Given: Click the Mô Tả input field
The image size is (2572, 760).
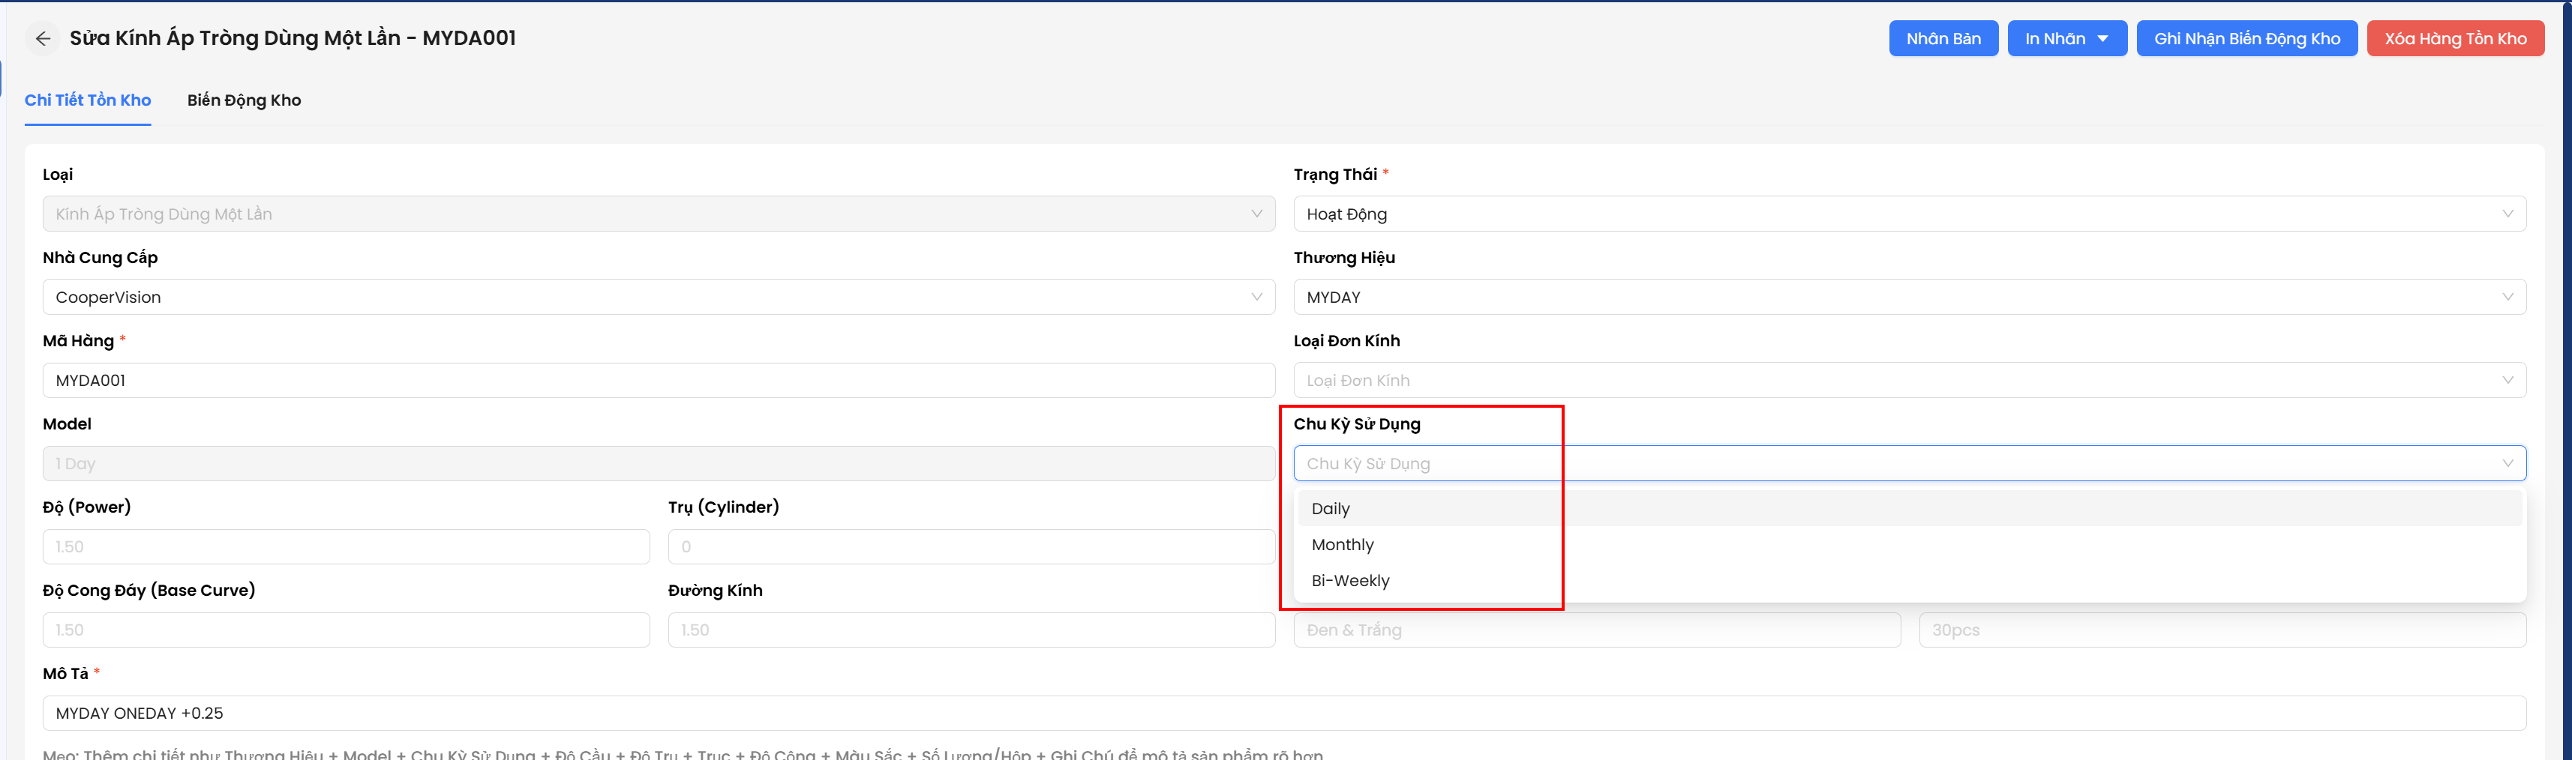Looking at the screenshot, I should coord(1284,713).
